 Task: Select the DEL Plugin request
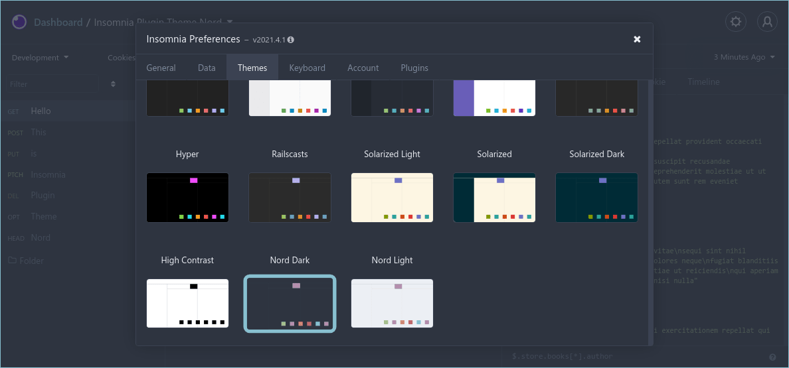click(68, 196)
